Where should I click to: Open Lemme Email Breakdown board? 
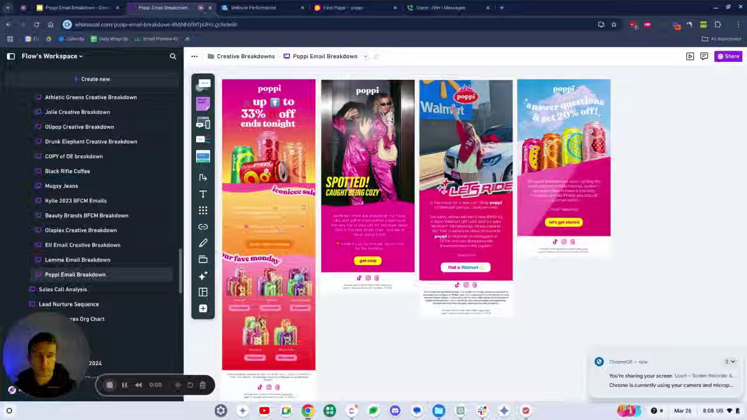pyautogui.click(x=78, y=260)
